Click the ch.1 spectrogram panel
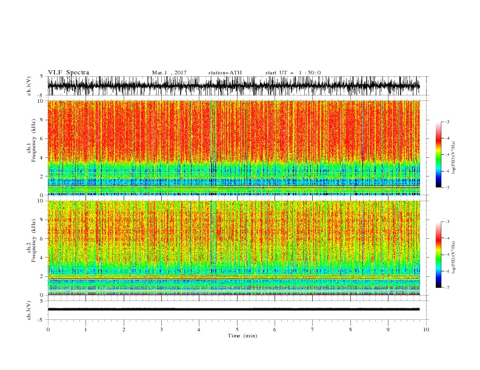 point(234,148)
